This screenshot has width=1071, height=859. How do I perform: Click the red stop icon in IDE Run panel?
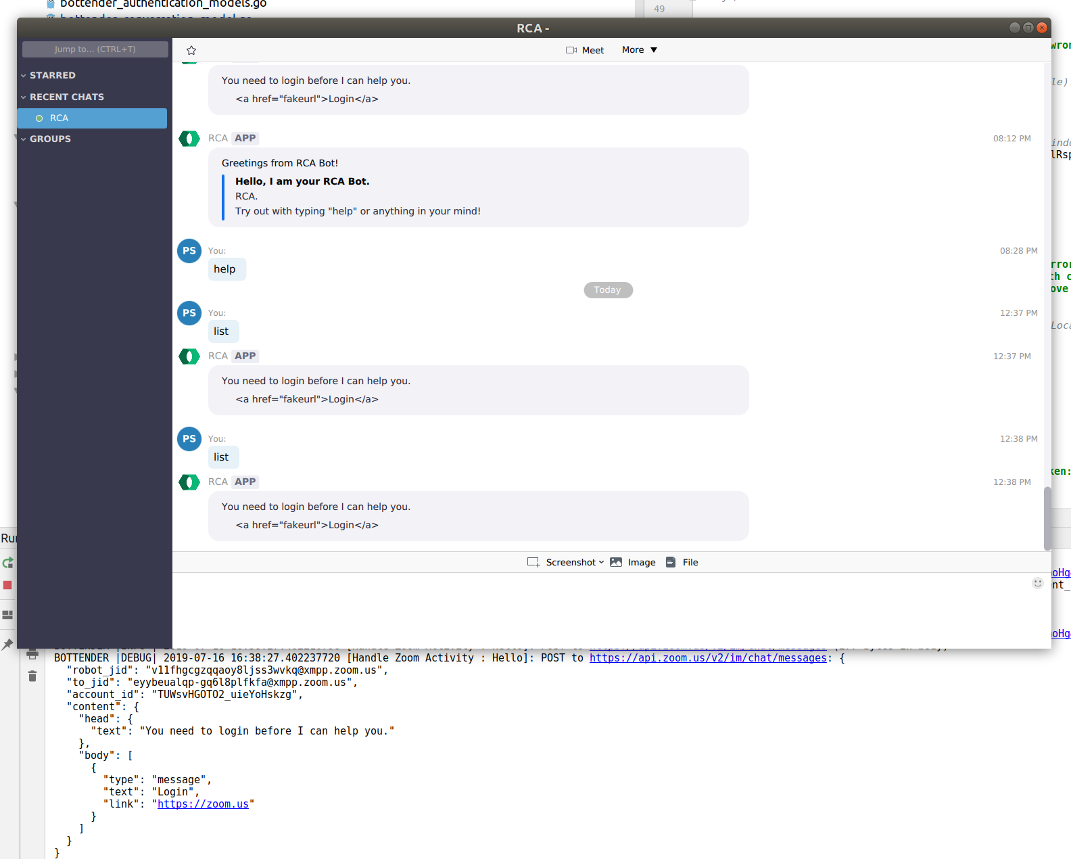[x=7, y=585]
